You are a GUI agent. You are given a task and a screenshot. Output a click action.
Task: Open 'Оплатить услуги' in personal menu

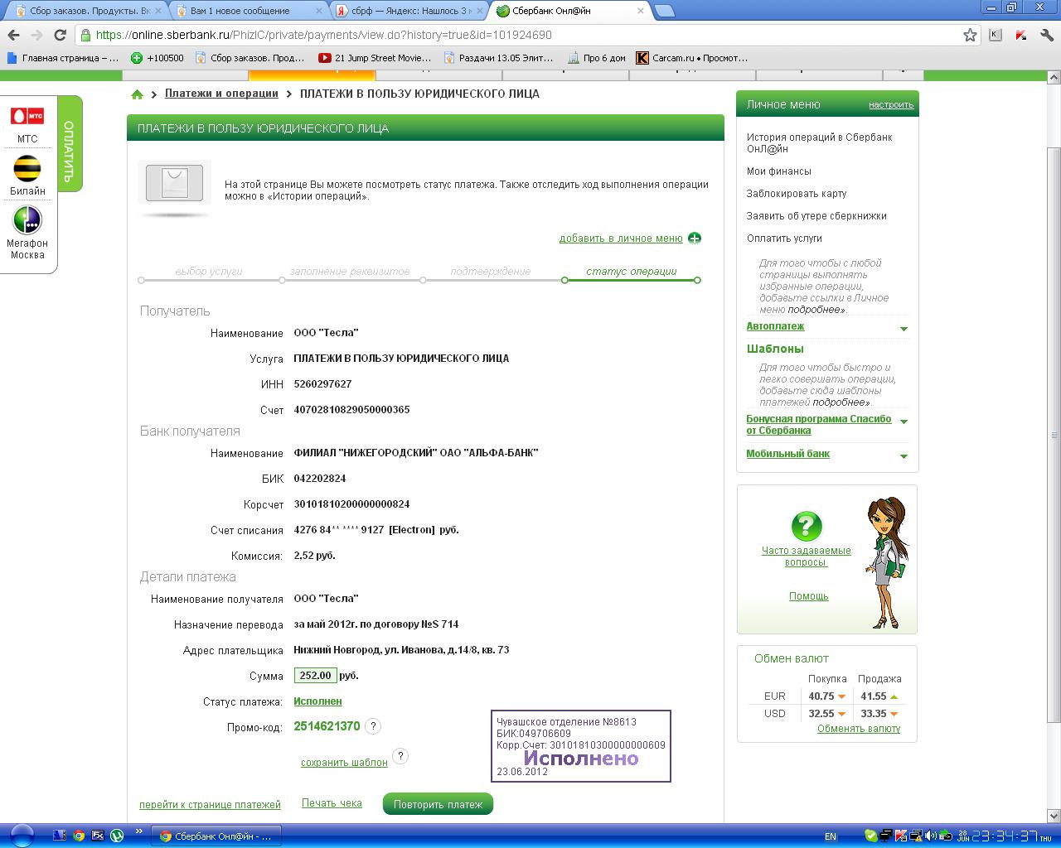(x=784, y=238)
